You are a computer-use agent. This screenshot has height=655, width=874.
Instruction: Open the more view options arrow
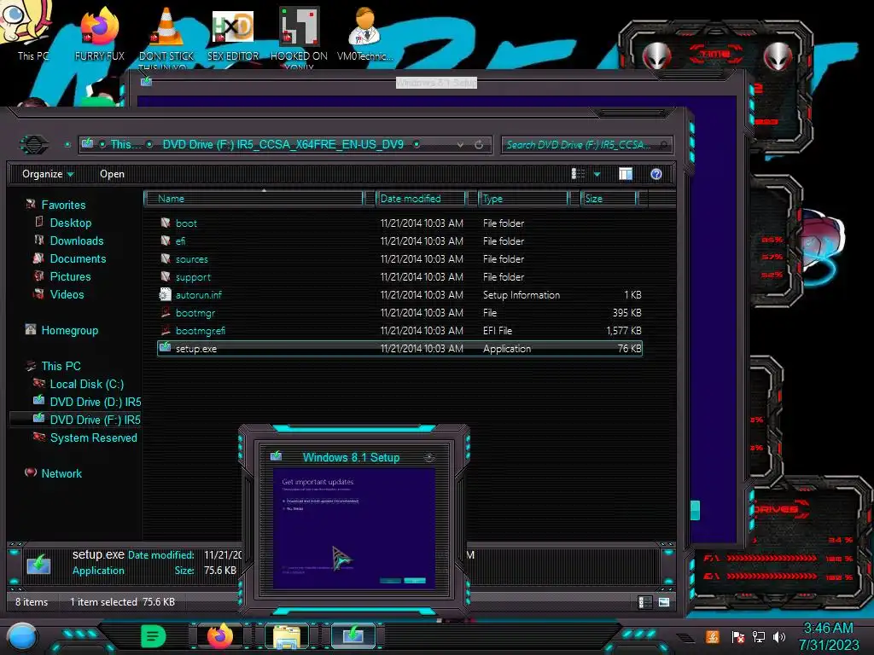(x=597, y=174)
